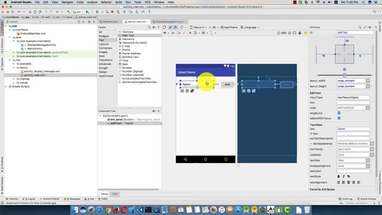Open the Terminal tool window

[x=12, y=199]
